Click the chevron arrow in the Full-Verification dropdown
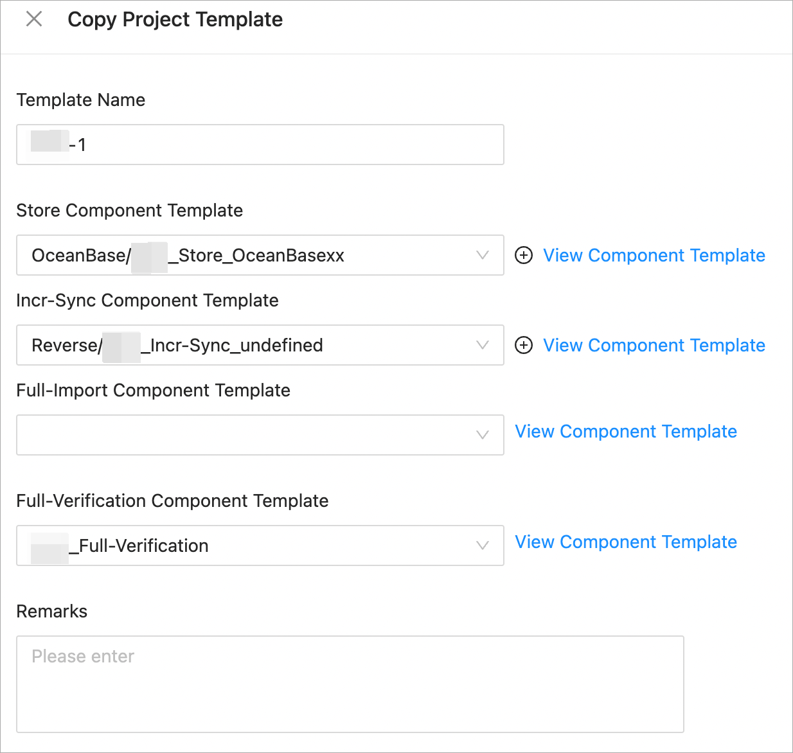The width and height of the screenshot is (793, 753). (x=483, y=545)
